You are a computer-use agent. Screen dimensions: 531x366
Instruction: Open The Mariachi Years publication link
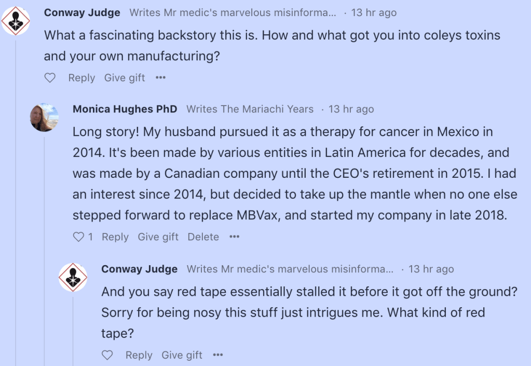coord(250,109)
